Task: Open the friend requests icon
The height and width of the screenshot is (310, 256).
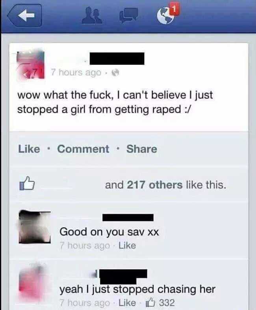Action: (92, 16)
